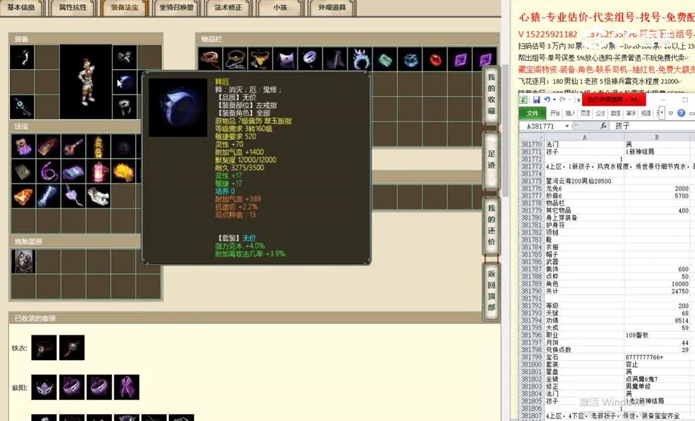
Task: Expand the Excel Name Box dropdown
Action: (567, 126)
